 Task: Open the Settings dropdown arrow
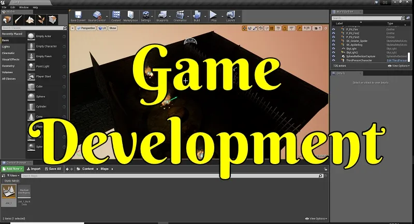click(x=152, y=17)
